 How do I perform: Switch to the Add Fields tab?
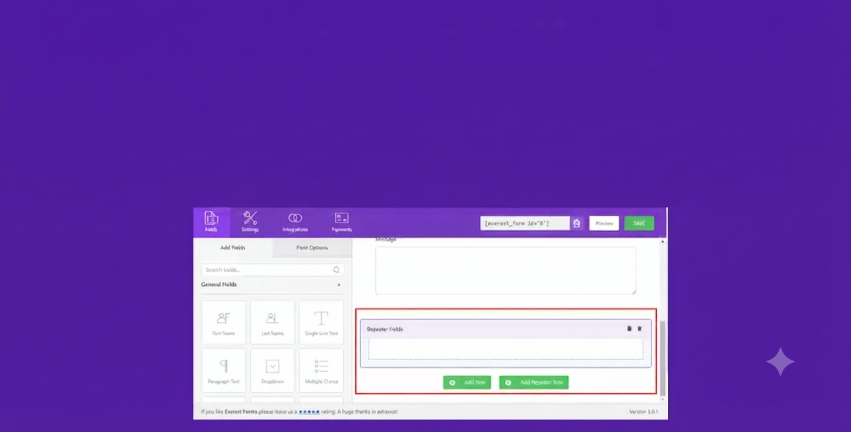tap(233, 248)
